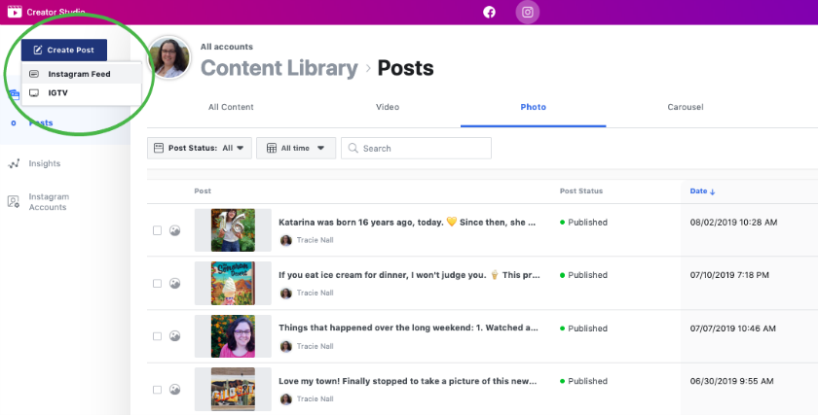This screenshot has height=415, width=818.
Task: Click the Date column's sort arrow
Action: pyautogui.click(x=713, y=192)
